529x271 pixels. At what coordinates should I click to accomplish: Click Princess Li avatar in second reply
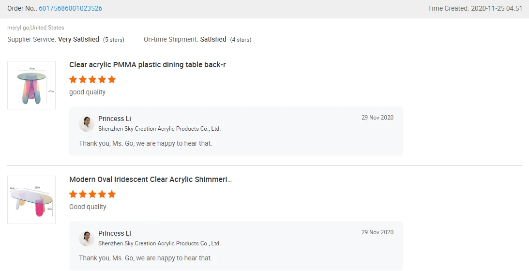click(x=87, y=239)
